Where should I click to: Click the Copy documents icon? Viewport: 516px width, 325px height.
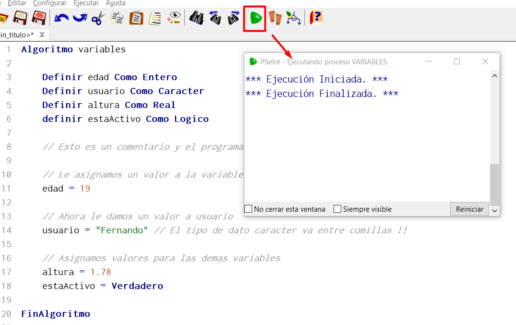pos(118,19)
